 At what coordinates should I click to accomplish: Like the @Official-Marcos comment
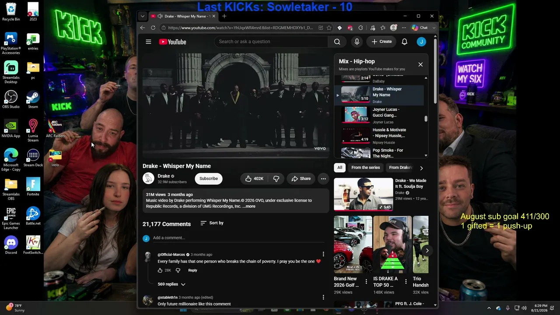point(160,270)
